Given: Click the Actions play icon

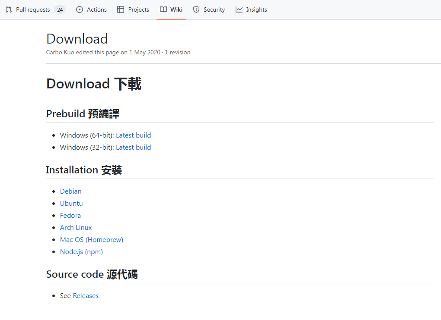Looking at the screenshot, I should coord(80,9).
